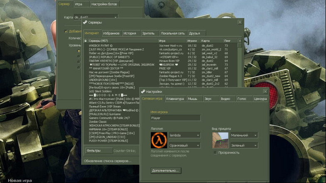The width and height of the screenshot is (326, 183).
Task: Open the Избранное tab in Серверы
Action: pyautogui.click(x=111, y=33)
